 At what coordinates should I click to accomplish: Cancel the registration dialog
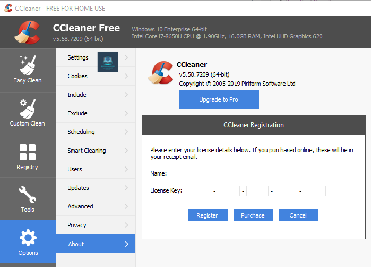pos(298,215)
